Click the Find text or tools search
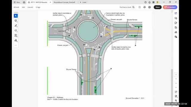 [x=127, y=7]
